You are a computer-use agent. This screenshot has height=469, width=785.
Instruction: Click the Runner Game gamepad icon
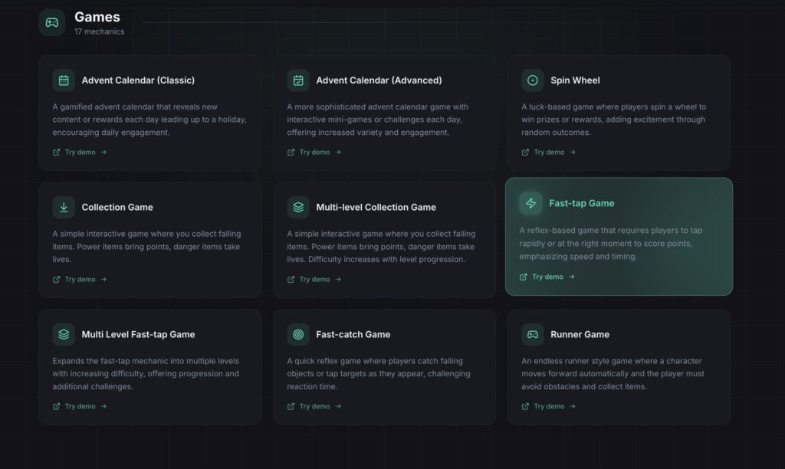point(532,334)
